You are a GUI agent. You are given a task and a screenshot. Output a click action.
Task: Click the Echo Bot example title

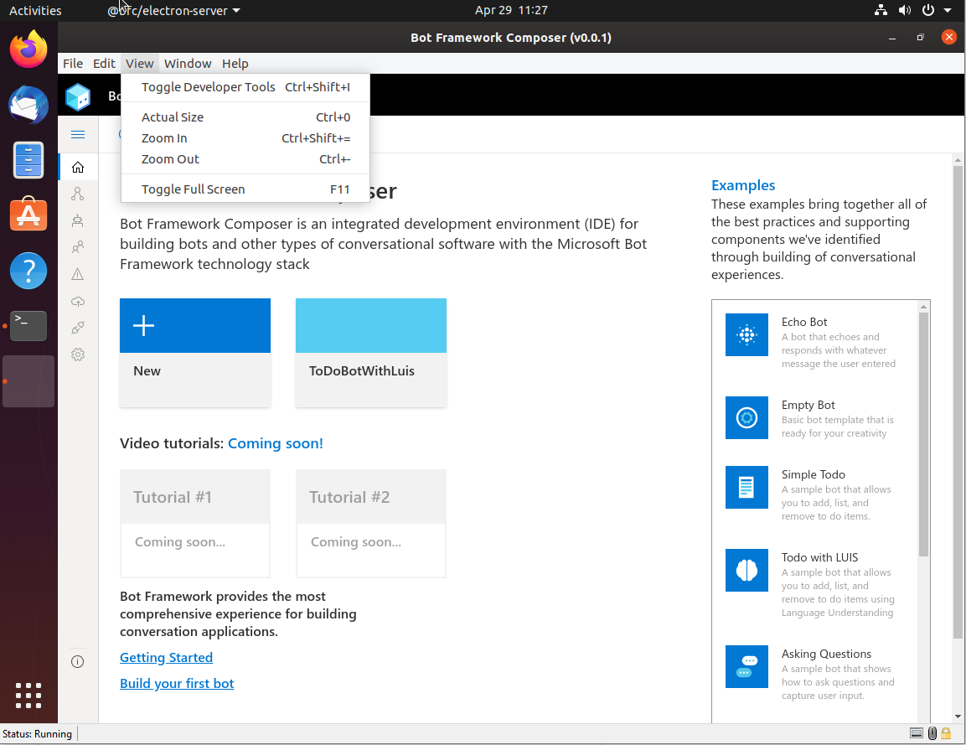click(x=804, y=322)
